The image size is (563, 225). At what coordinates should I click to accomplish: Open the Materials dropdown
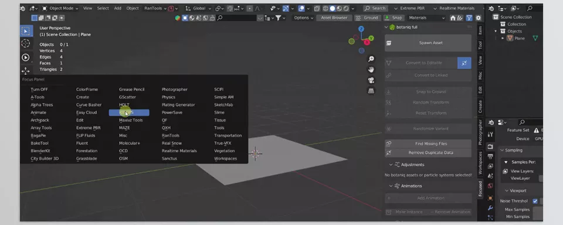426,18
